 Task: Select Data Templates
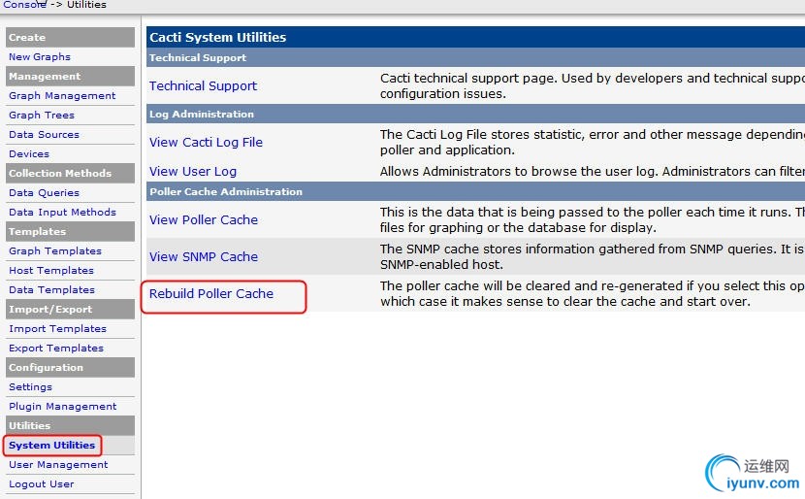51,290
